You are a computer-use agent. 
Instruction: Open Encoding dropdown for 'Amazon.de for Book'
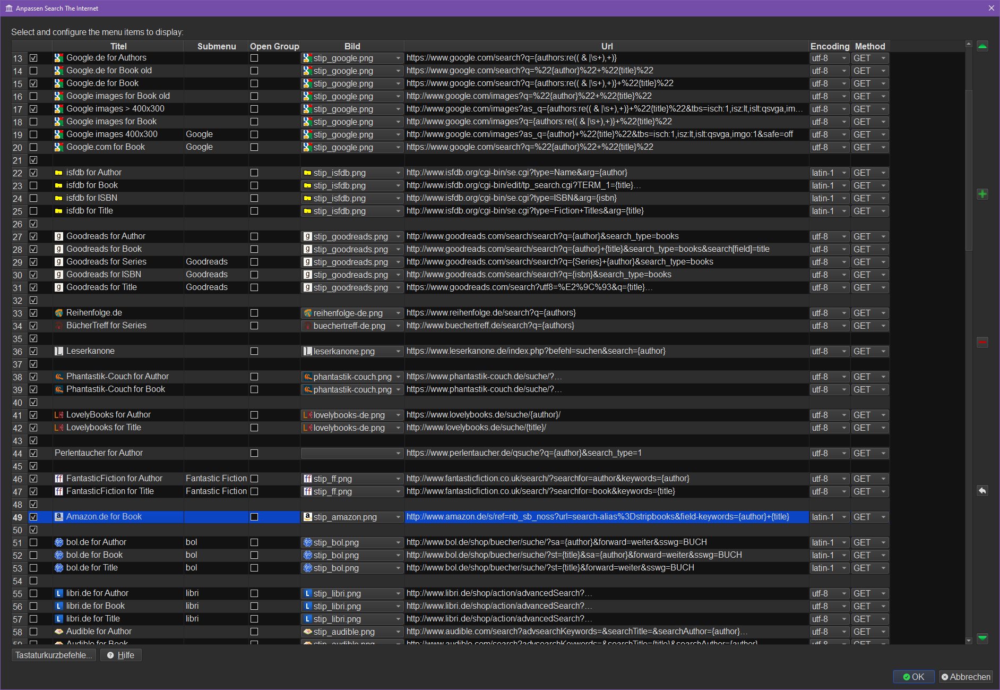830,517
